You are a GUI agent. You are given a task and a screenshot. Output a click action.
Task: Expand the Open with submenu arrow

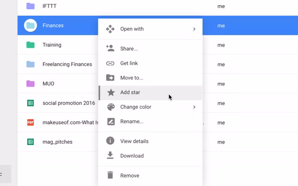point(194,29)
